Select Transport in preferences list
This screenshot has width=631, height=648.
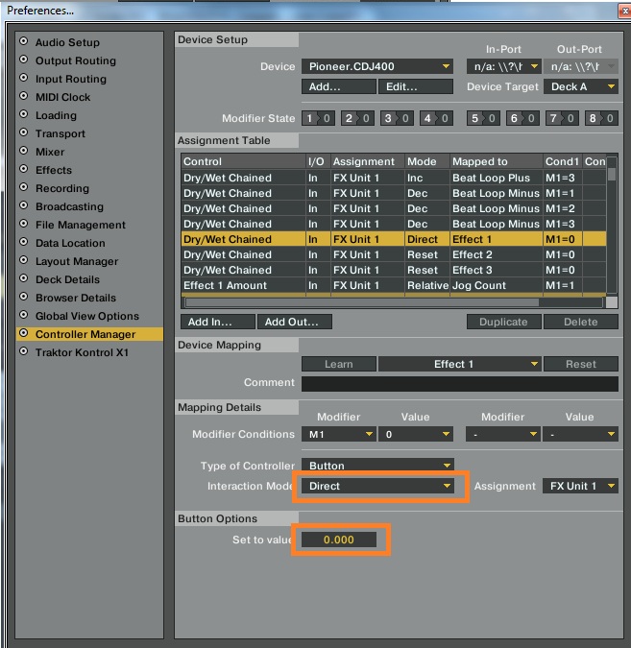pyautogui.click(x=61, y=133)
